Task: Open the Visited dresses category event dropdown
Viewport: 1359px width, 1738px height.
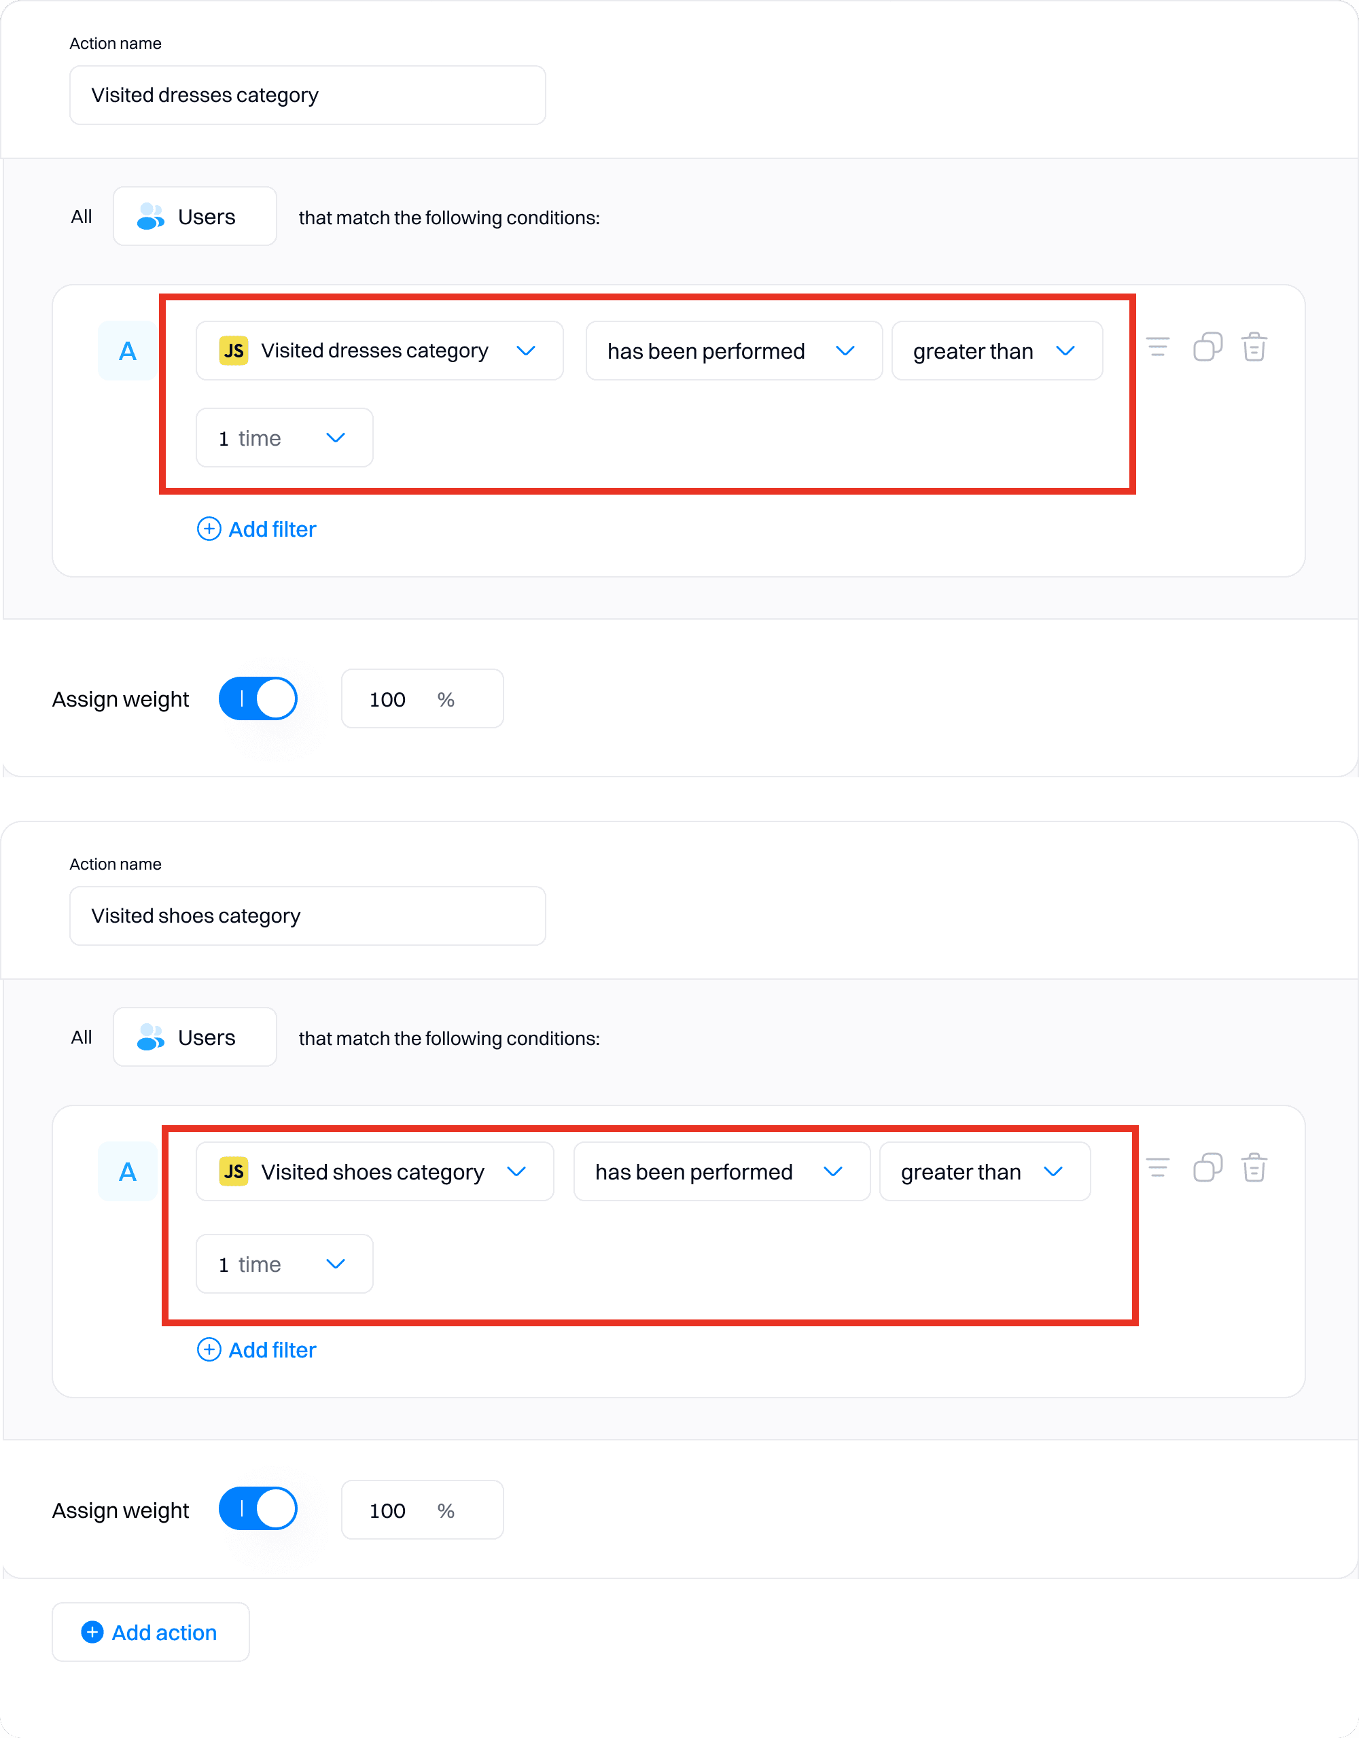Action: pyautogui.click(x=378, y=351)
